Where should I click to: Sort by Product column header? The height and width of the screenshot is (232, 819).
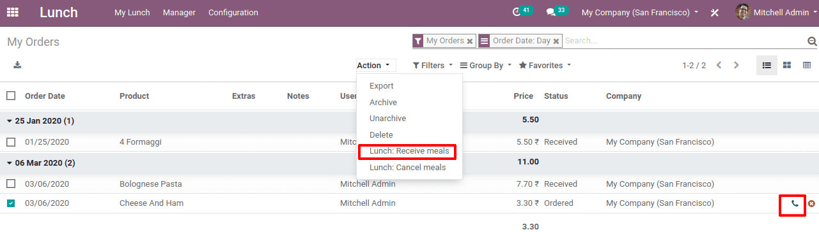[x=134, y=96]
